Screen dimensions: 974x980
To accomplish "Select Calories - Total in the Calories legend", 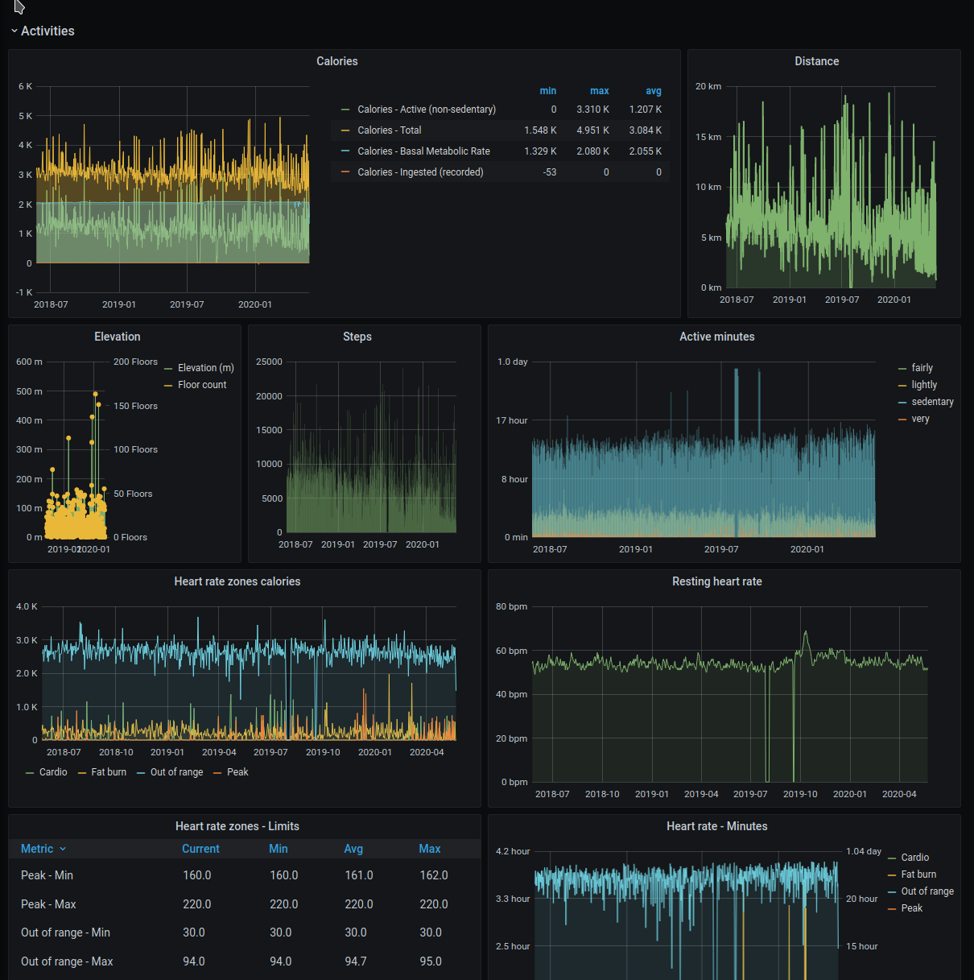I will [390, 130].
